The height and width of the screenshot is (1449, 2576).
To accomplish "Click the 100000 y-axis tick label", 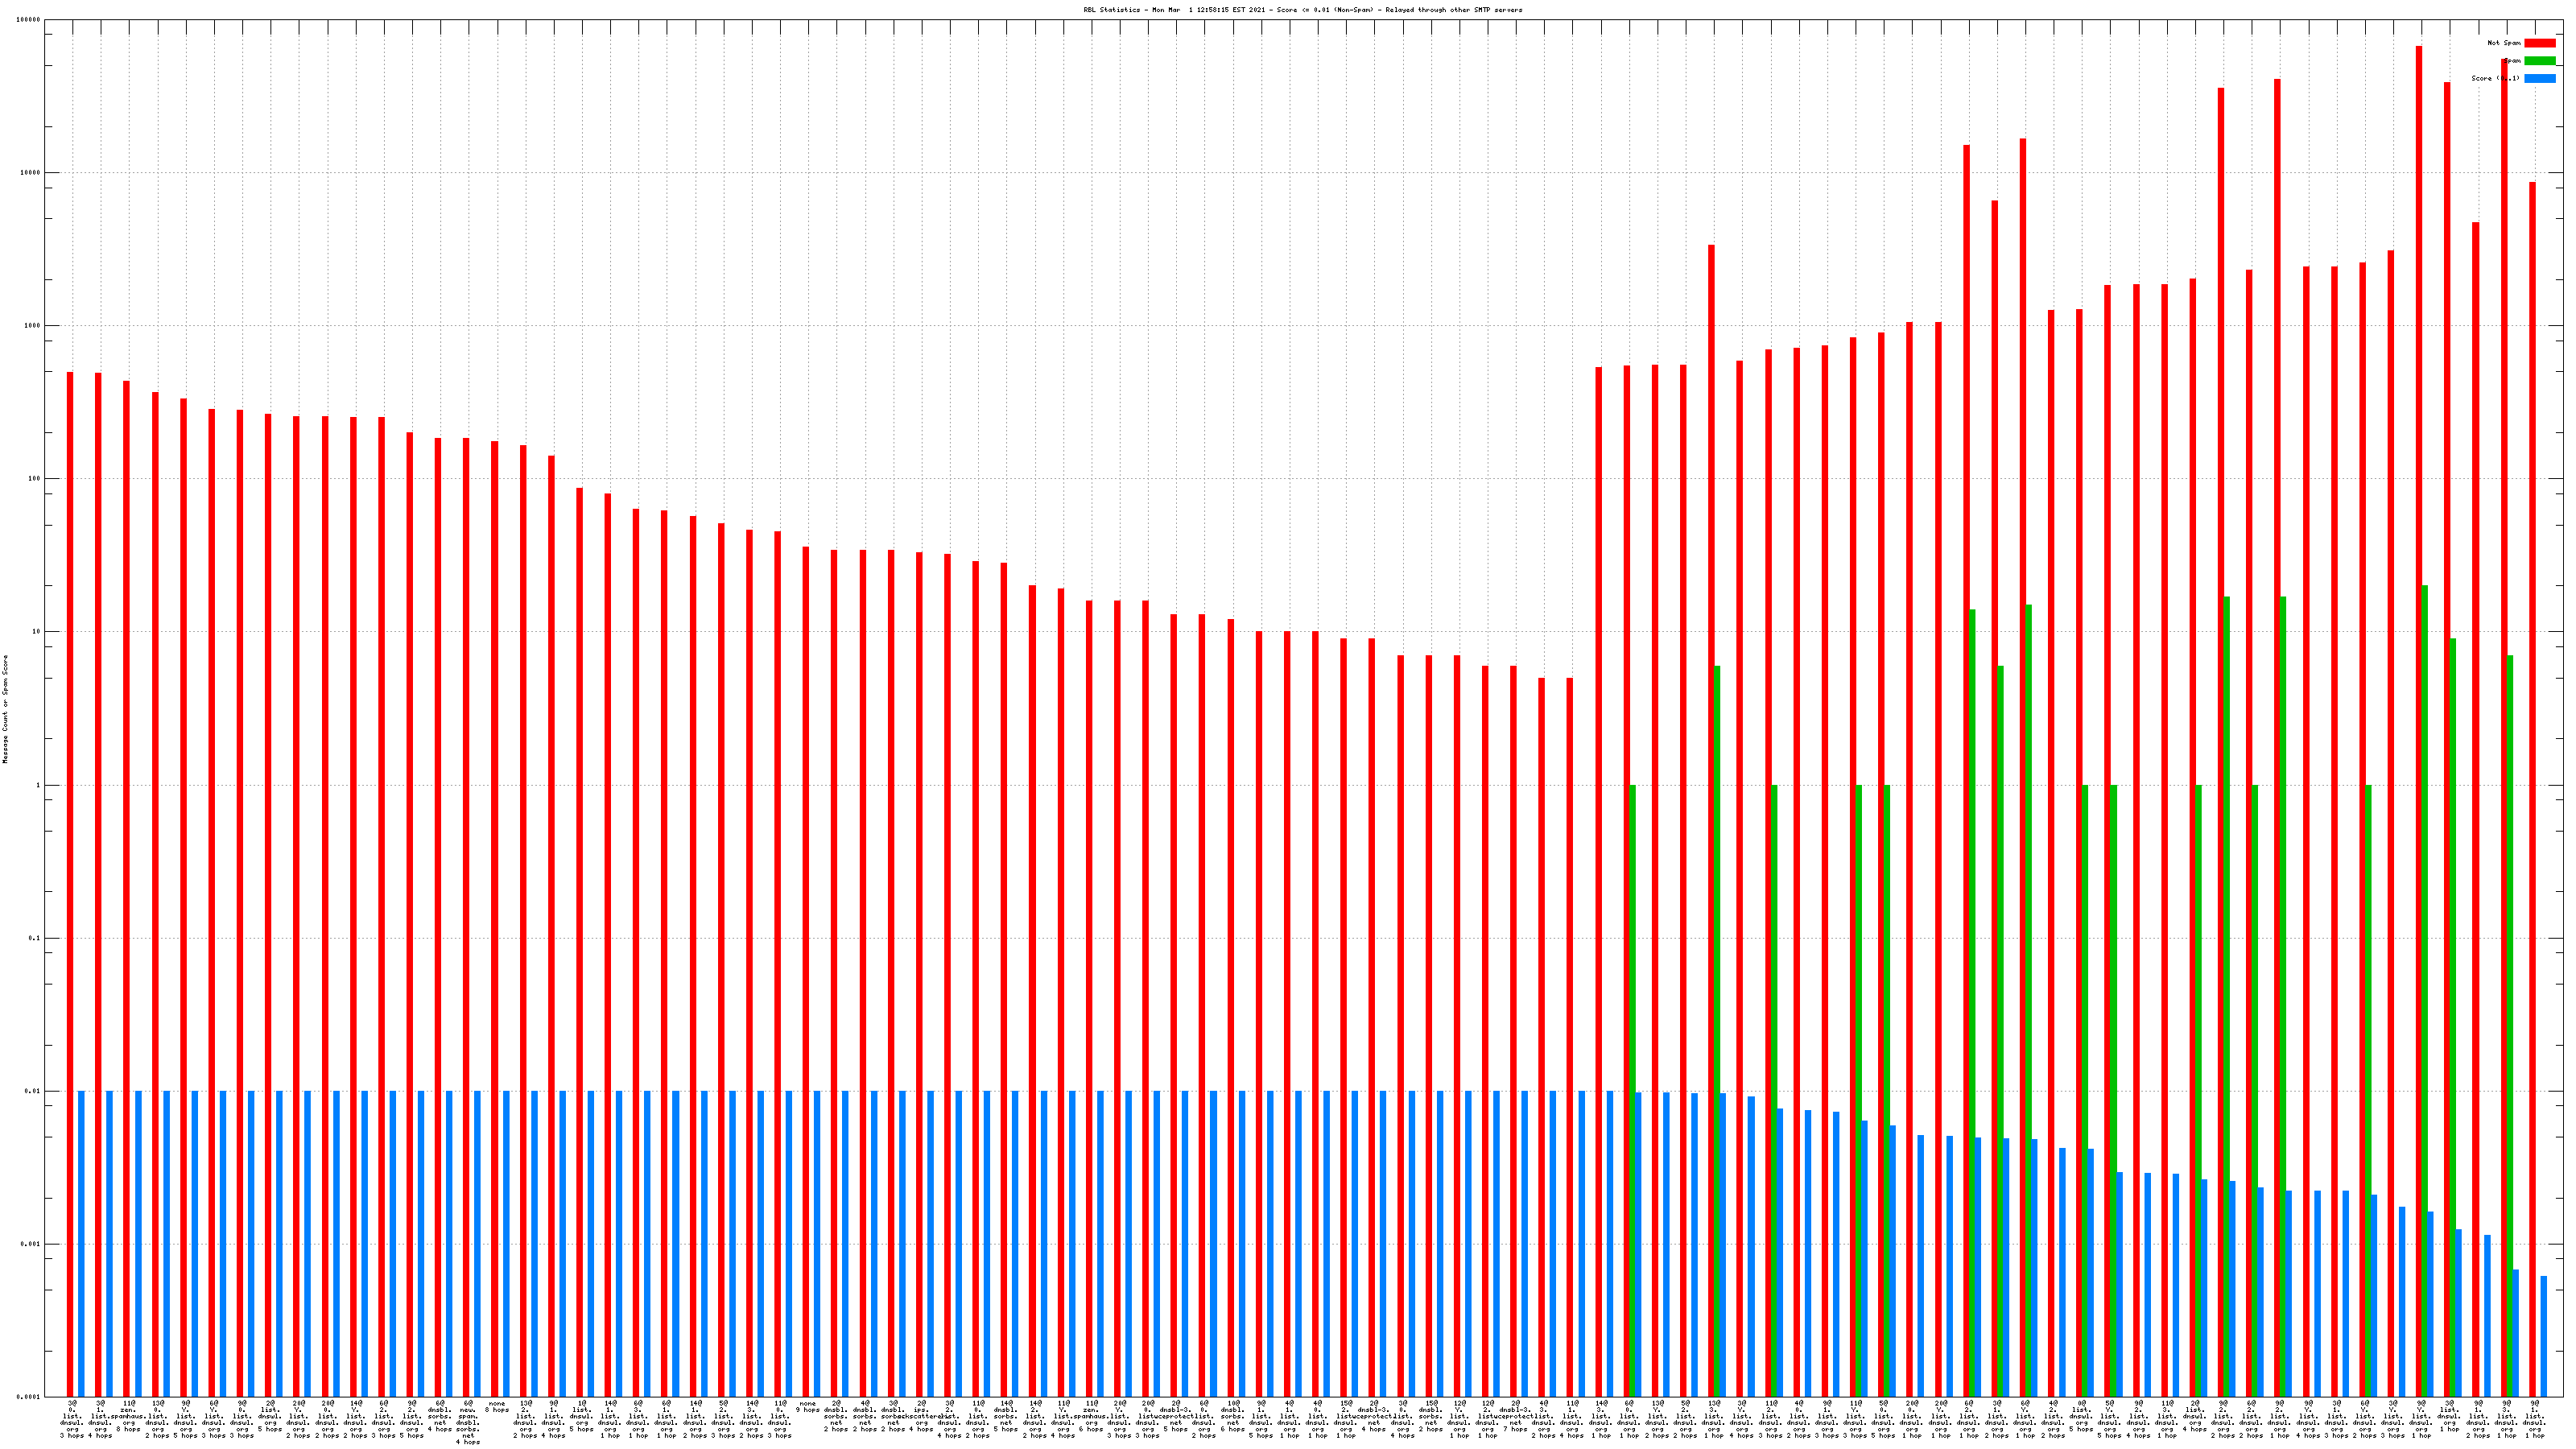I will pos(29,20).
